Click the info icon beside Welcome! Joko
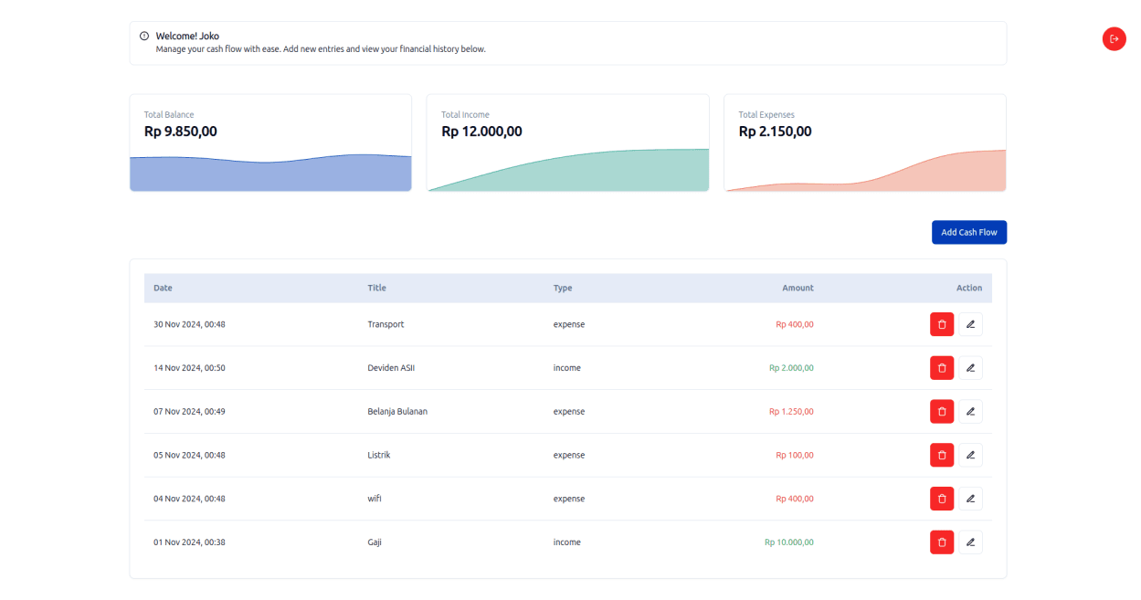 click(x=144, y=37)
